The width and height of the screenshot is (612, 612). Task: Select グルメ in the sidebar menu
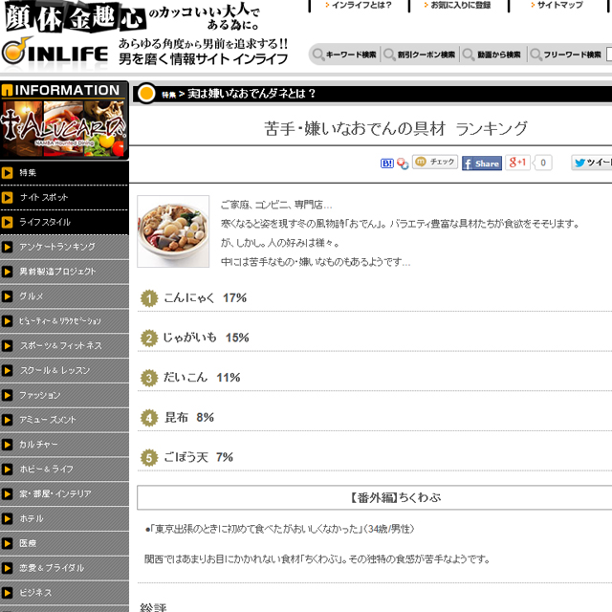click(x=64, y=296)
